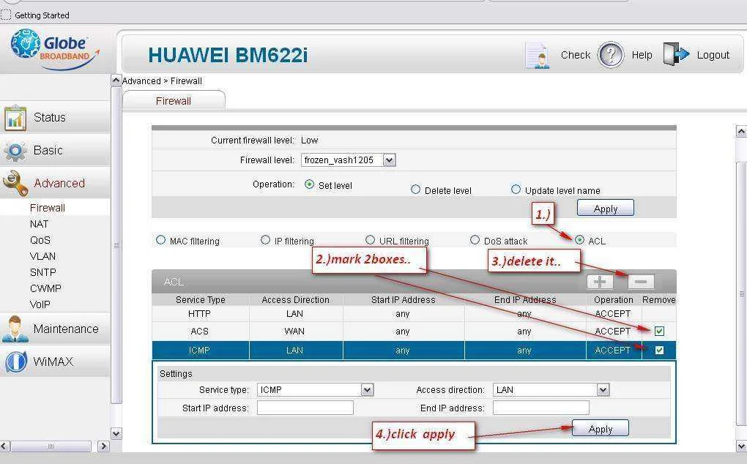747x464 pixels.
Task: Open the Status menu
Action: click(55, 118)
